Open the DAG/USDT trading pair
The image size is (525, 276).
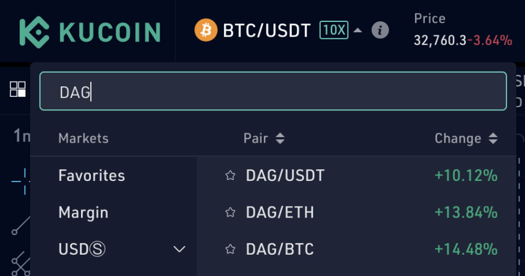[x=285, y=175]
